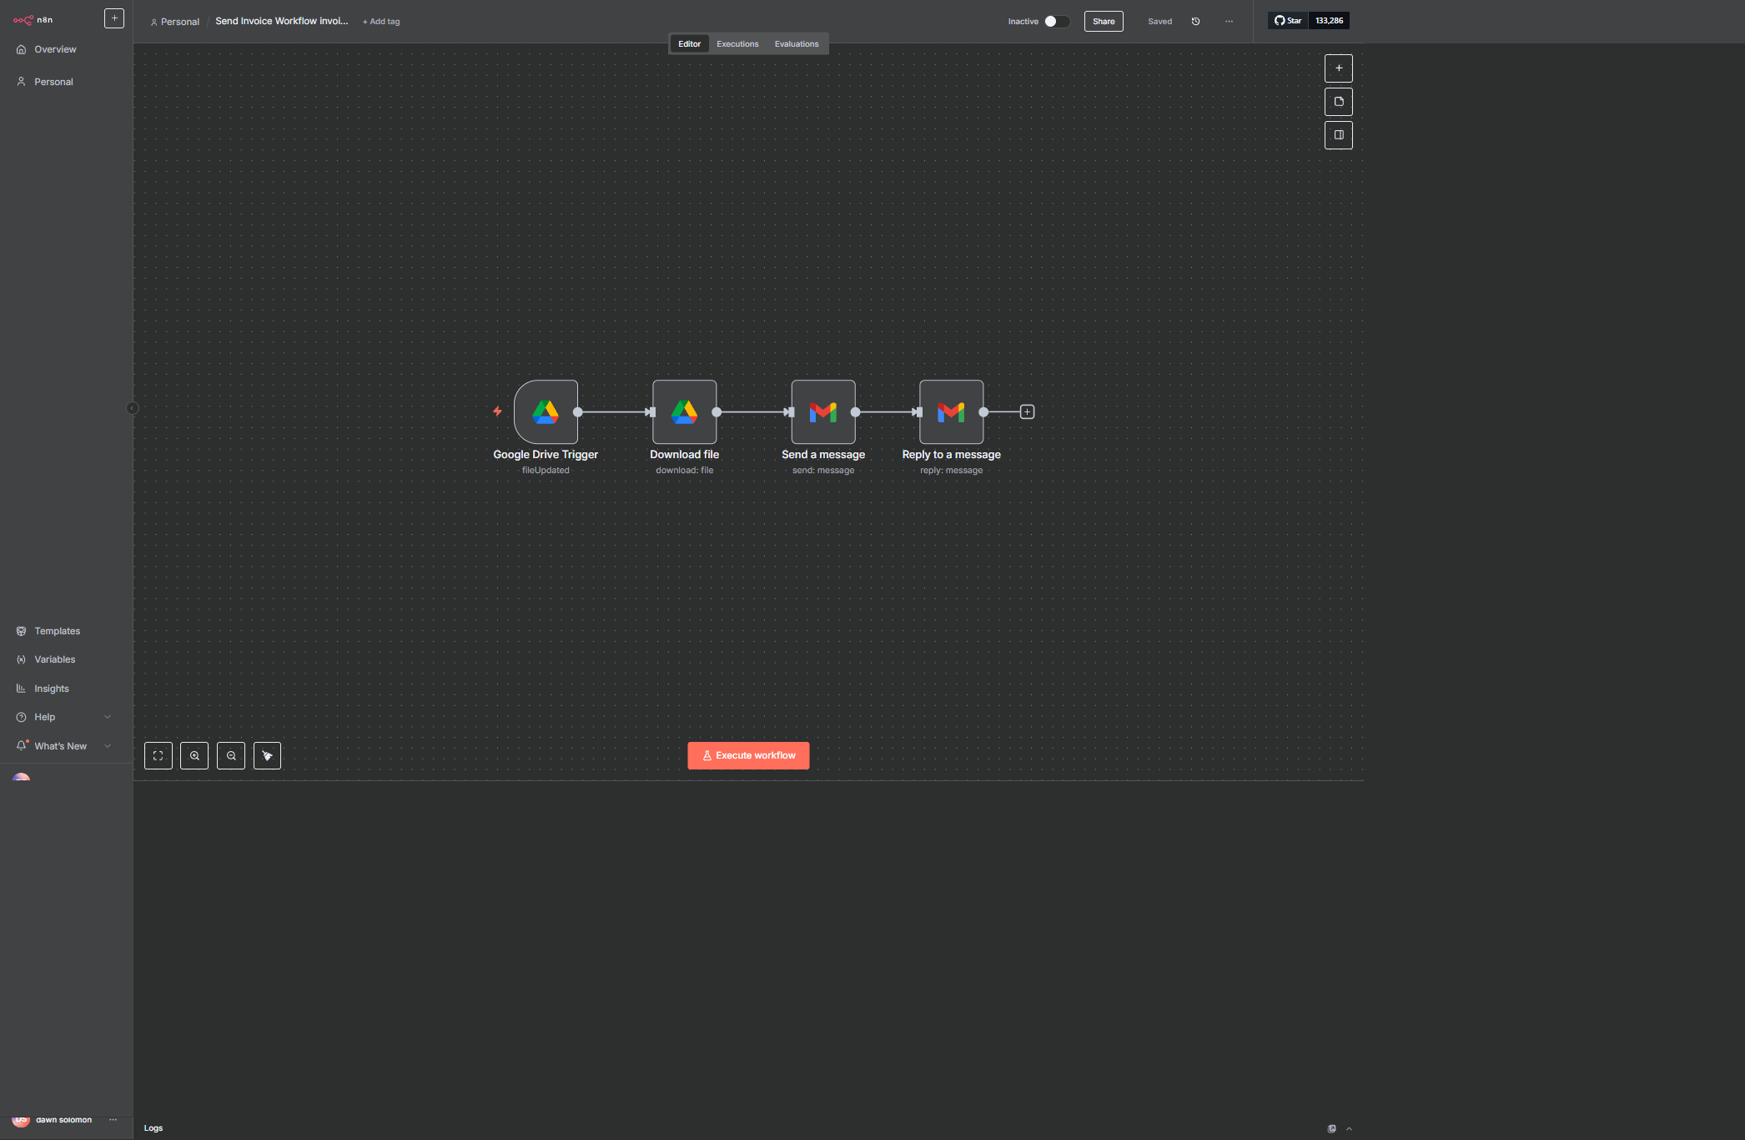This screenshot has height=1140, width=1745.
Task: Open the Send a message Gmail node
Action: (x=822, y=412)
